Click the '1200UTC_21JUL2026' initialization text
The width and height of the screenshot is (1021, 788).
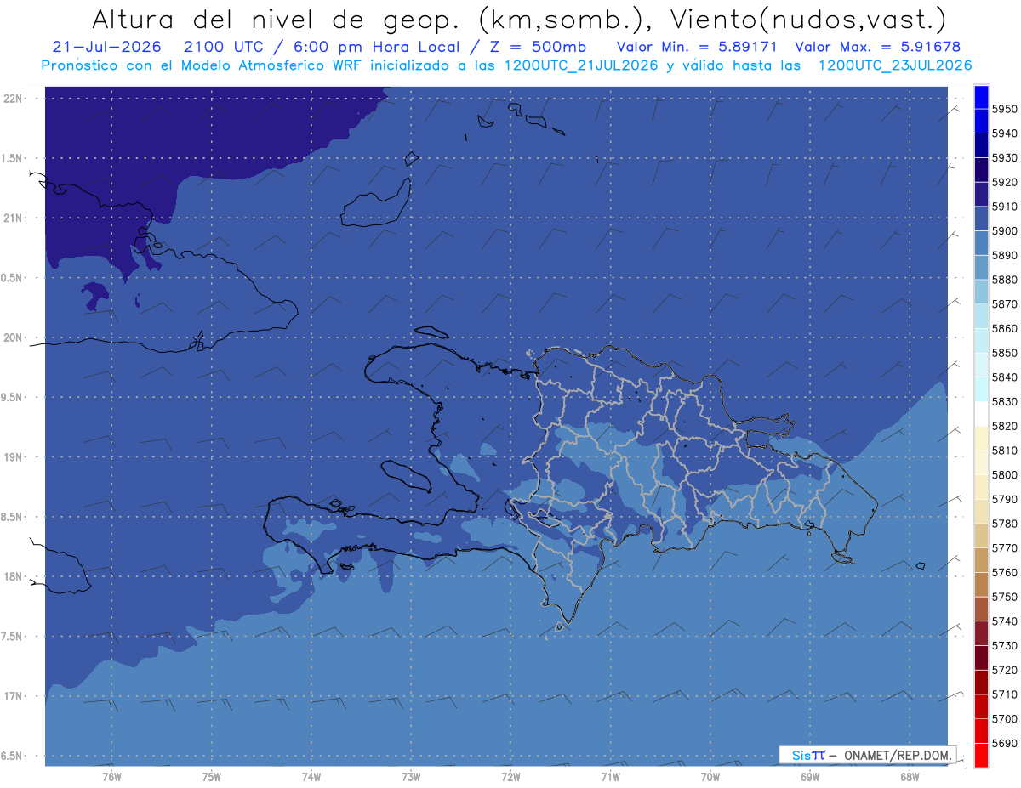[580, 65]
